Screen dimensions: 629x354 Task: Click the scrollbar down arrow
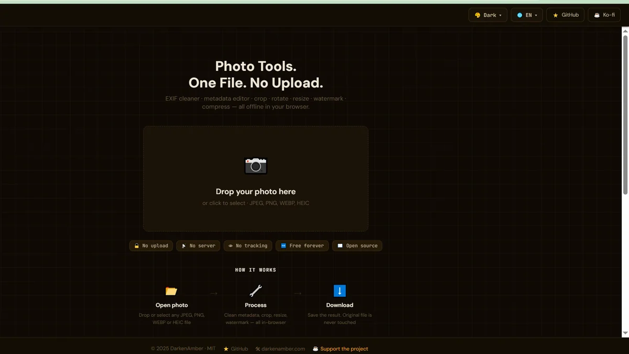click(625, 333)
